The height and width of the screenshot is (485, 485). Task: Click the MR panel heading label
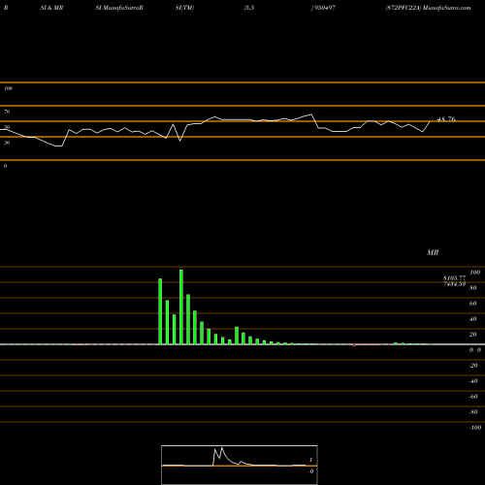click(433, 252)
